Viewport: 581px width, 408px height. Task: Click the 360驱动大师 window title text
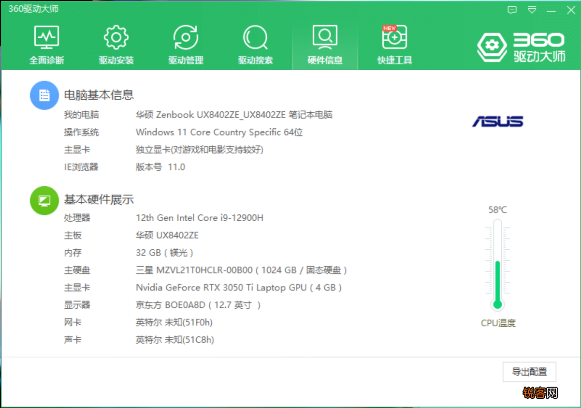(33, 9)
